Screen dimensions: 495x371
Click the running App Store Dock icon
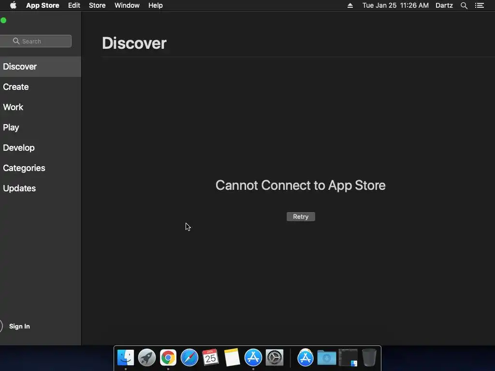[x=253, y=358]
